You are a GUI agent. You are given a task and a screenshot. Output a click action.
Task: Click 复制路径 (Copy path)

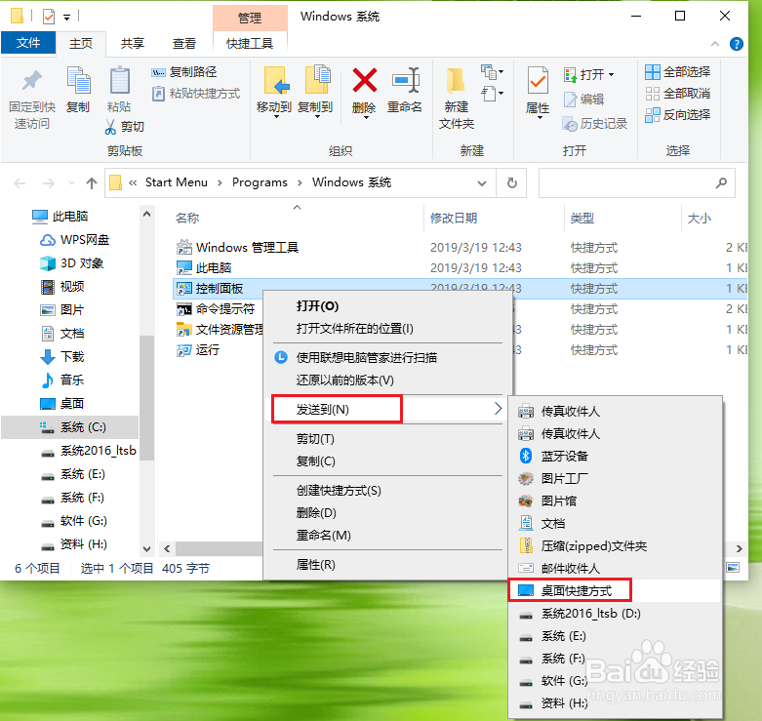click(x=183, y=72)
